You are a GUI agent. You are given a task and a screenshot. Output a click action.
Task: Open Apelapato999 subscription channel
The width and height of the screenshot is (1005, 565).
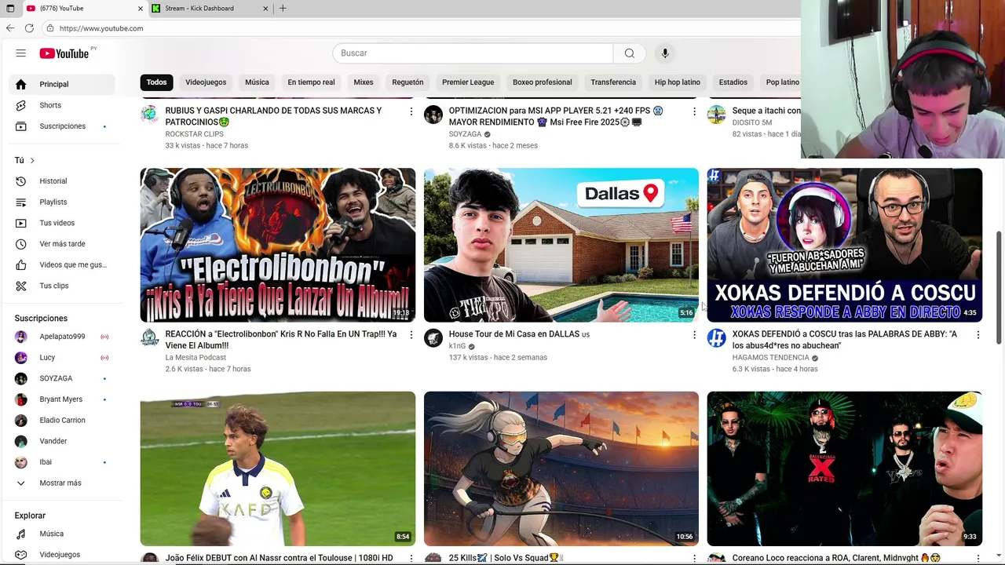61,337
